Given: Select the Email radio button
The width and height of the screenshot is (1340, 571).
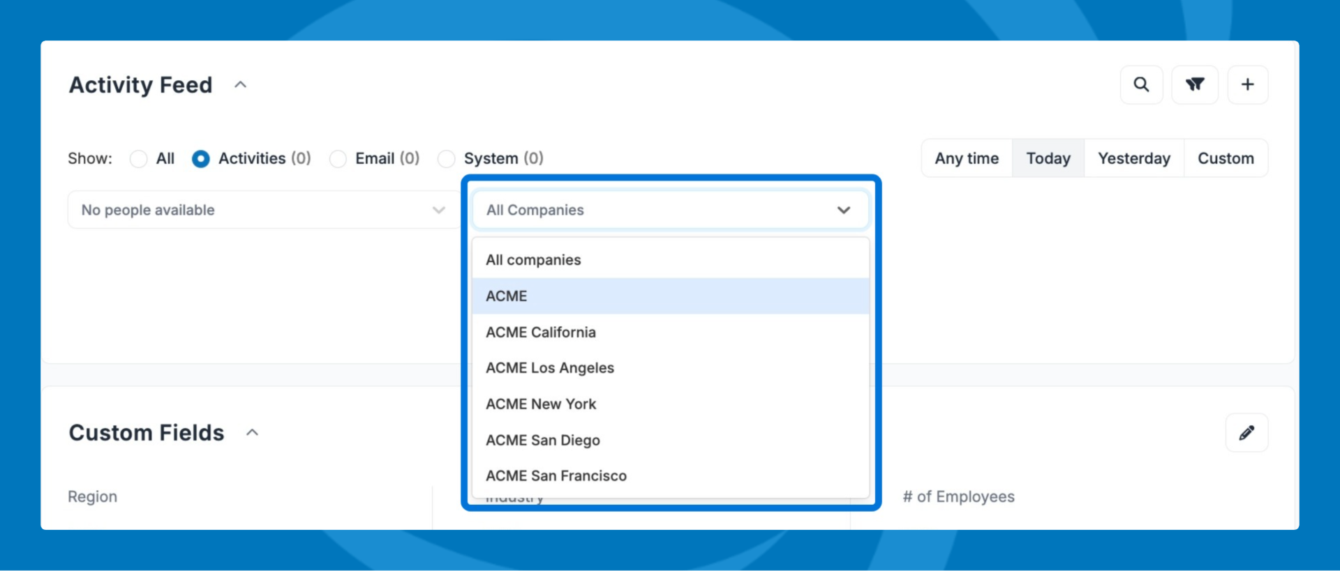Looking at the screenshot, I should tap(338, 159).
